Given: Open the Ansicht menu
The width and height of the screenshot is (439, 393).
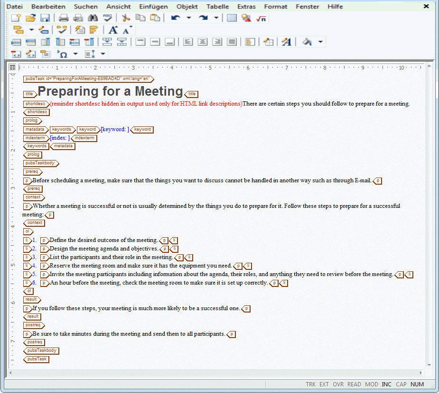Looking at the screenshot, I should pos(119,7).
